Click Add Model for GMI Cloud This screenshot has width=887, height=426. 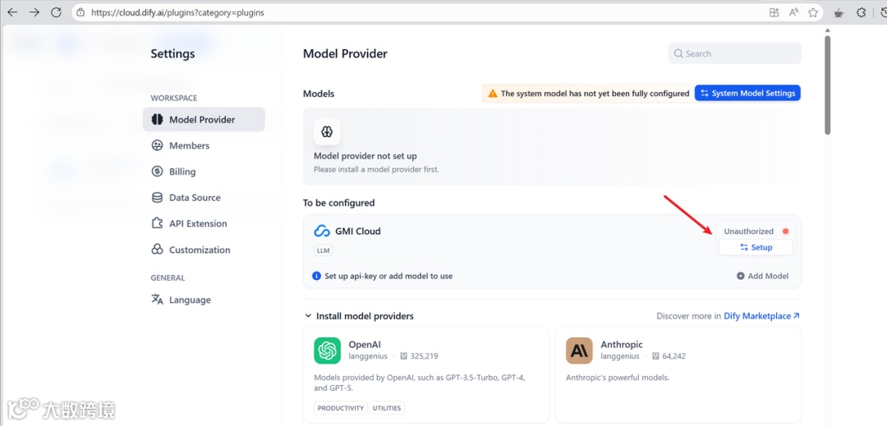click(762, 276)
